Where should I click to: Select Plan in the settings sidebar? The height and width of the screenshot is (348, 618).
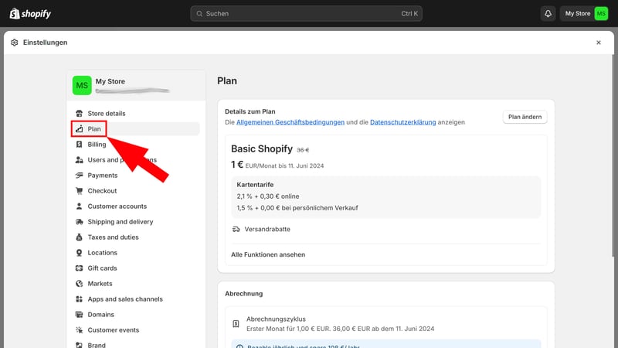pyautogui.click(x=94, y=129)
